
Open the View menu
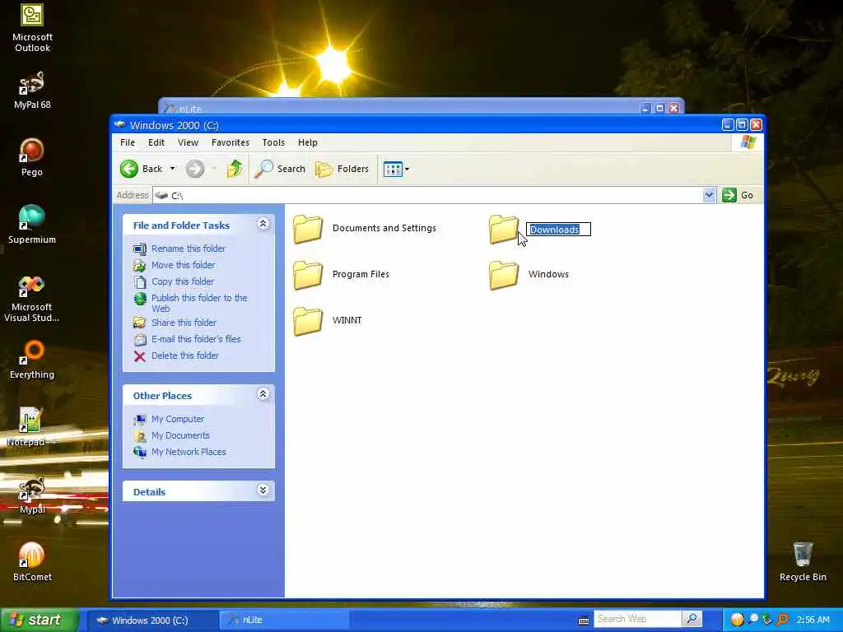[189, 142]
